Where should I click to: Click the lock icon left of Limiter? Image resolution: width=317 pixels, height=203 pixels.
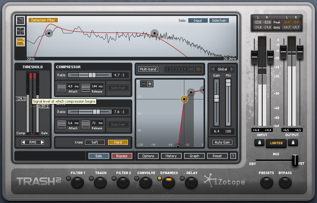click(x=259, y=143)
